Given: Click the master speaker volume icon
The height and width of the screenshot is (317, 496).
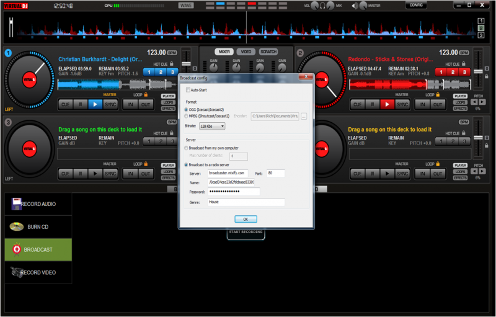Looking at the screenshot, I should 355,6.
